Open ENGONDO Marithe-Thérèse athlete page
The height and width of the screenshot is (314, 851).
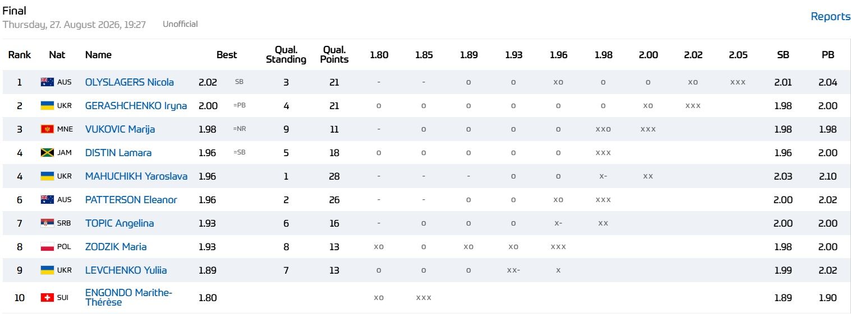click(x=129, y=297)
